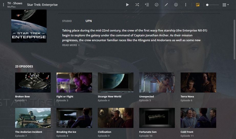236x139 pixels.
Task: Click the 23 EPISODES heading
Action: (x=24, y=66)
